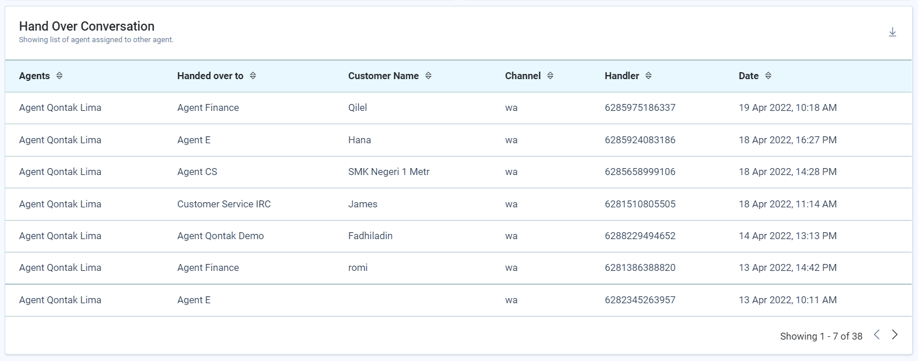
Task: Click the Agents column header label
Action: 35,76
